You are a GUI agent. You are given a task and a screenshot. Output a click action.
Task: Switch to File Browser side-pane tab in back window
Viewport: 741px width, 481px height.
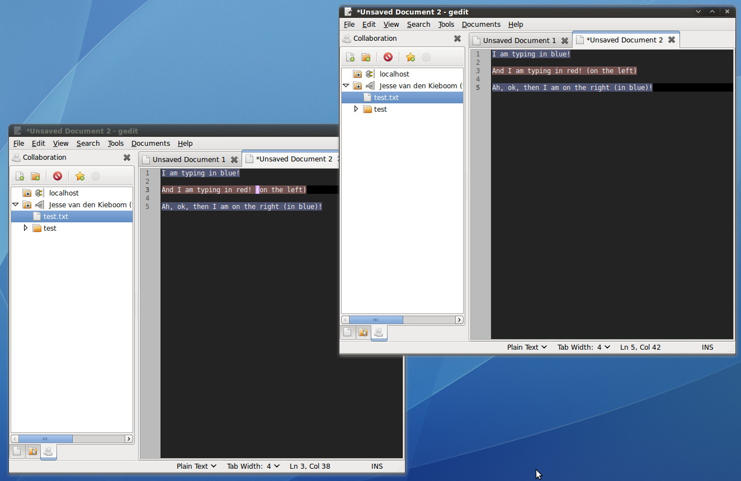pos(32,451)
